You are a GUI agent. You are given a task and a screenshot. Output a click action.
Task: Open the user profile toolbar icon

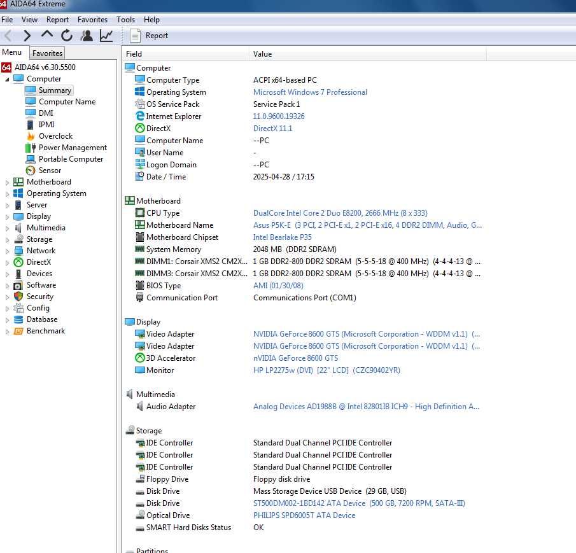coord(87,36)
